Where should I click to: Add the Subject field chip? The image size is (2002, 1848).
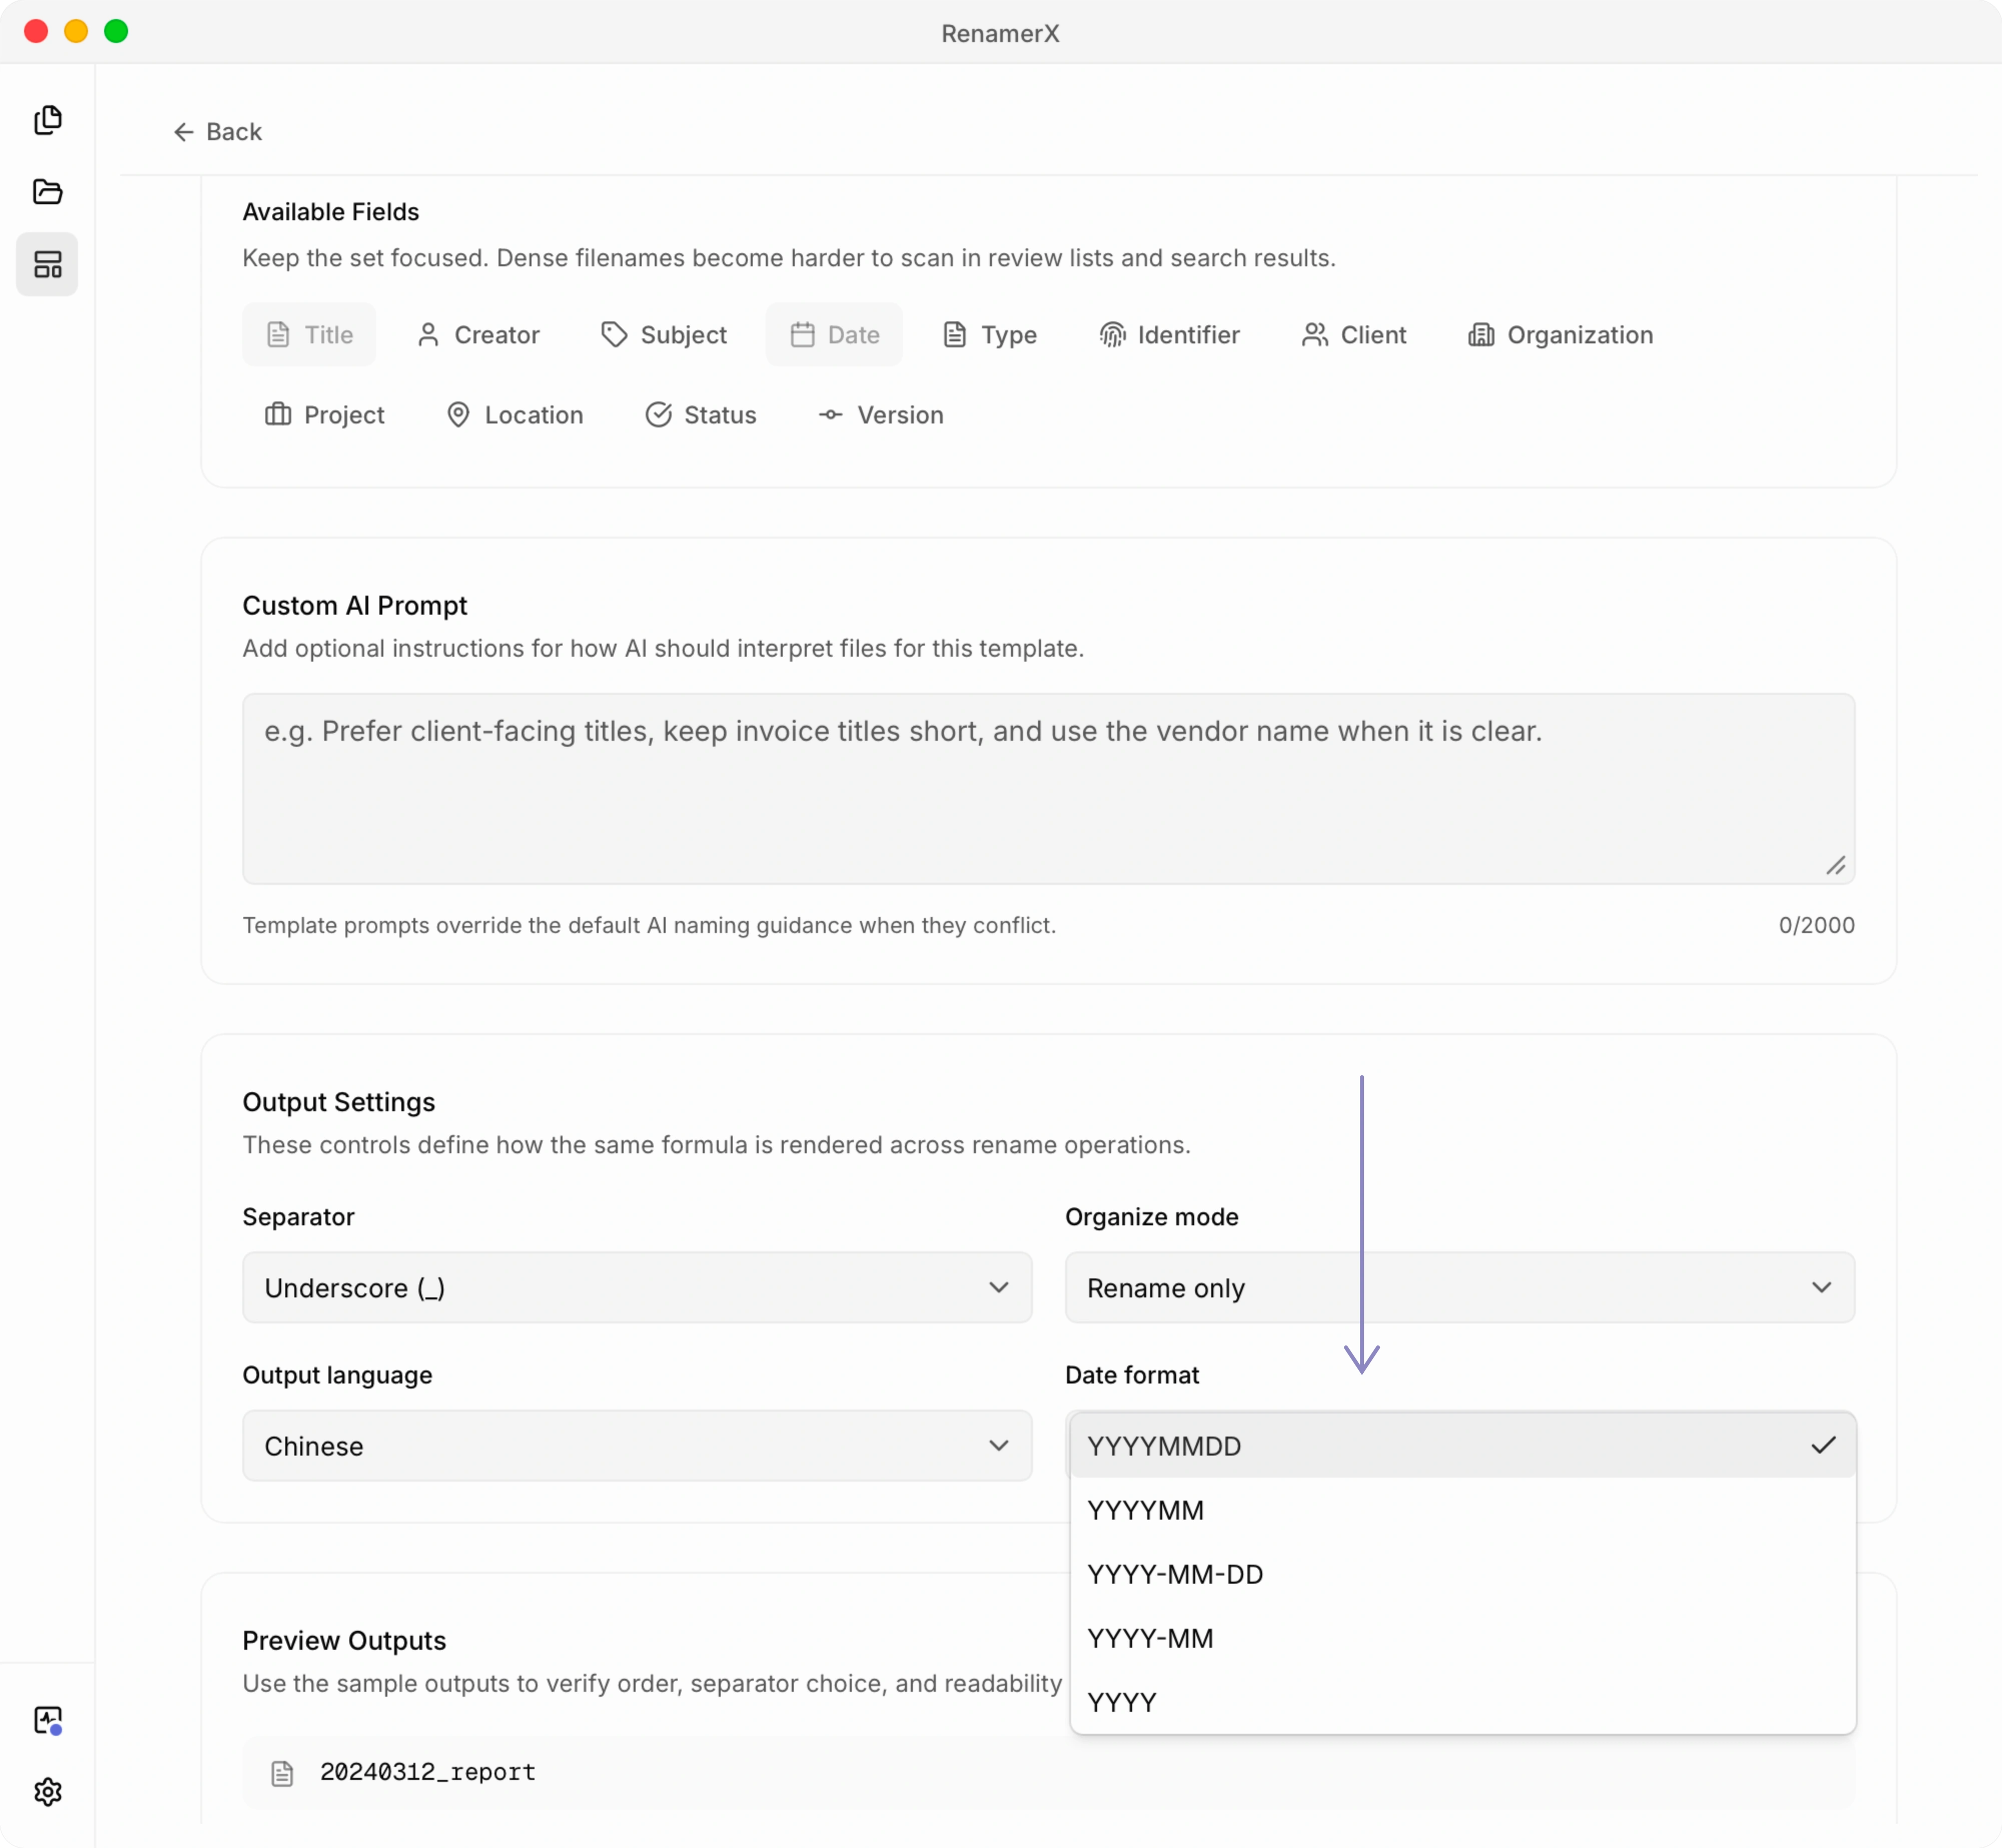[x=664, y=335]
